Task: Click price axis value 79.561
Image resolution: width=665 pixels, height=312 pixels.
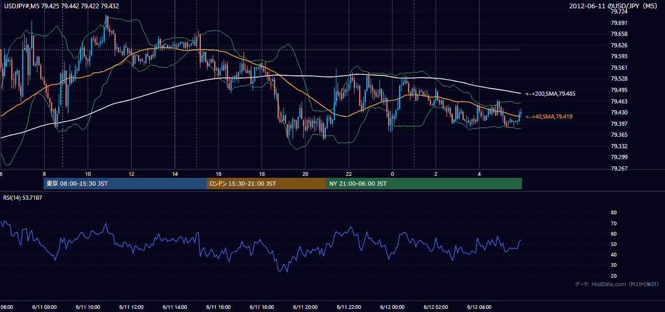Action: pyautogui.click(x=618, y=68)
